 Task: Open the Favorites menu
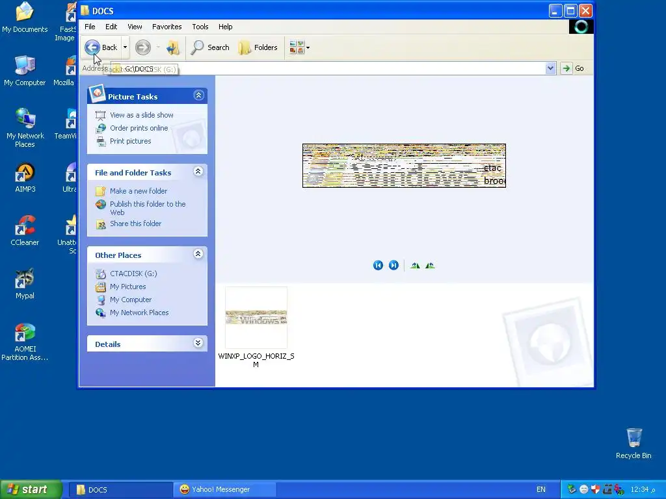(x=166, y=27)
